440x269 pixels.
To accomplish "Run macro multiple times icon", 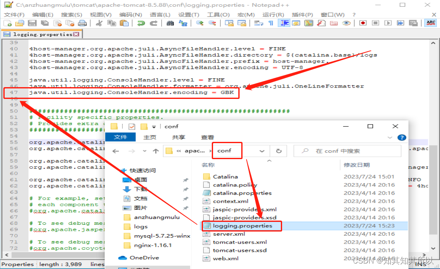I will (400, 23).
